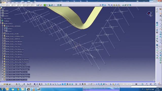
Task: Toggle the Hide/Show icon
Action: click(70, 84)
